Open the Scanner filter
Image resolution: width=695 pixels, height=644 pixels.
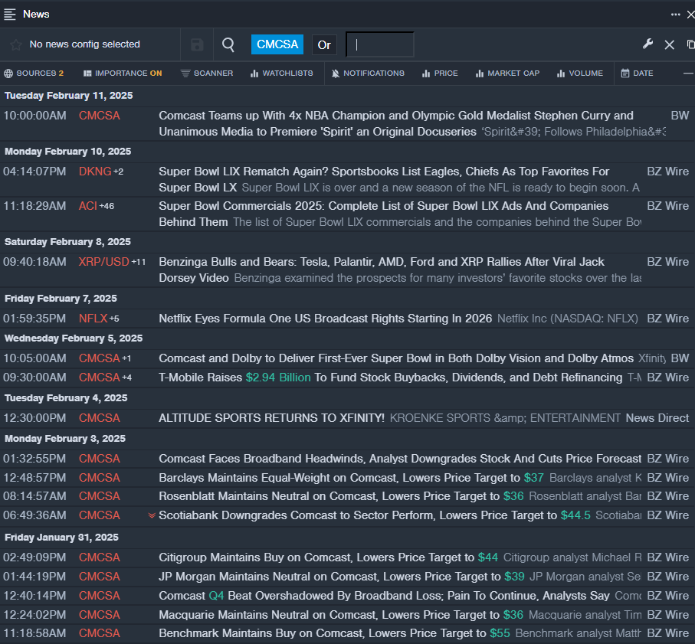pos(207,74)
